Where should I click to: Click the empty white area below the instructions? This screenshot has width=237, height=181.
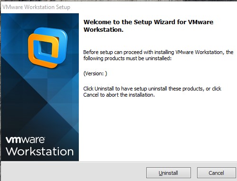coord(158,129)
